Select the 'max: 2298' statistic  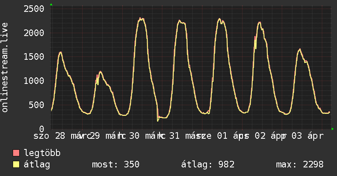point(300,165)
